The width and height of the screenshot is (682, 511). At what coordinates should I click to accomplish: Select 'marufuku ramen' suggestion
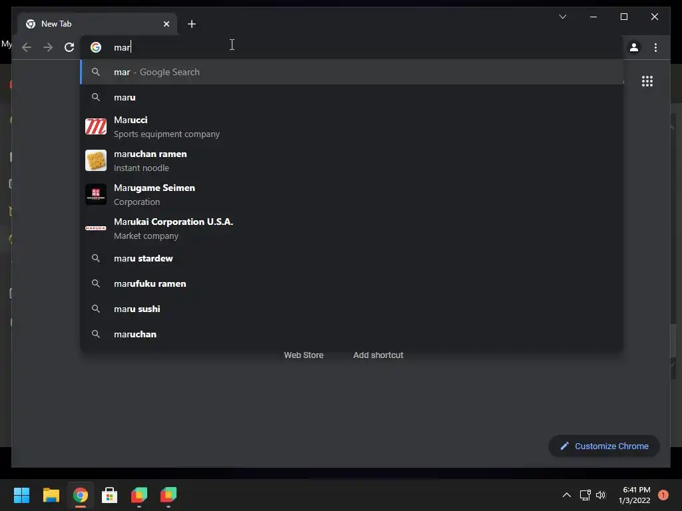(352, 283)
